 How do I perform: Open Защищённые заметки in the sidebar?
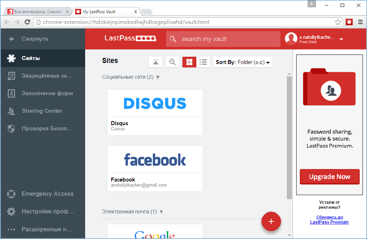click(43, 76)
